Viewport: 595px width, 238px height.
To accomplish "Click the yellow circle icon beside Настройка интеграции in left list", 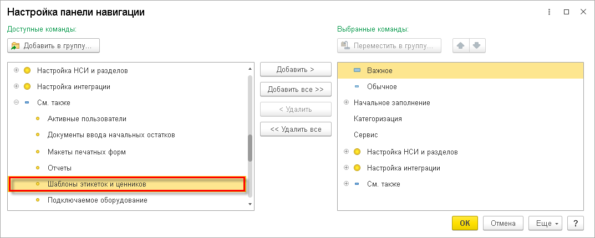I will [27, 86].
